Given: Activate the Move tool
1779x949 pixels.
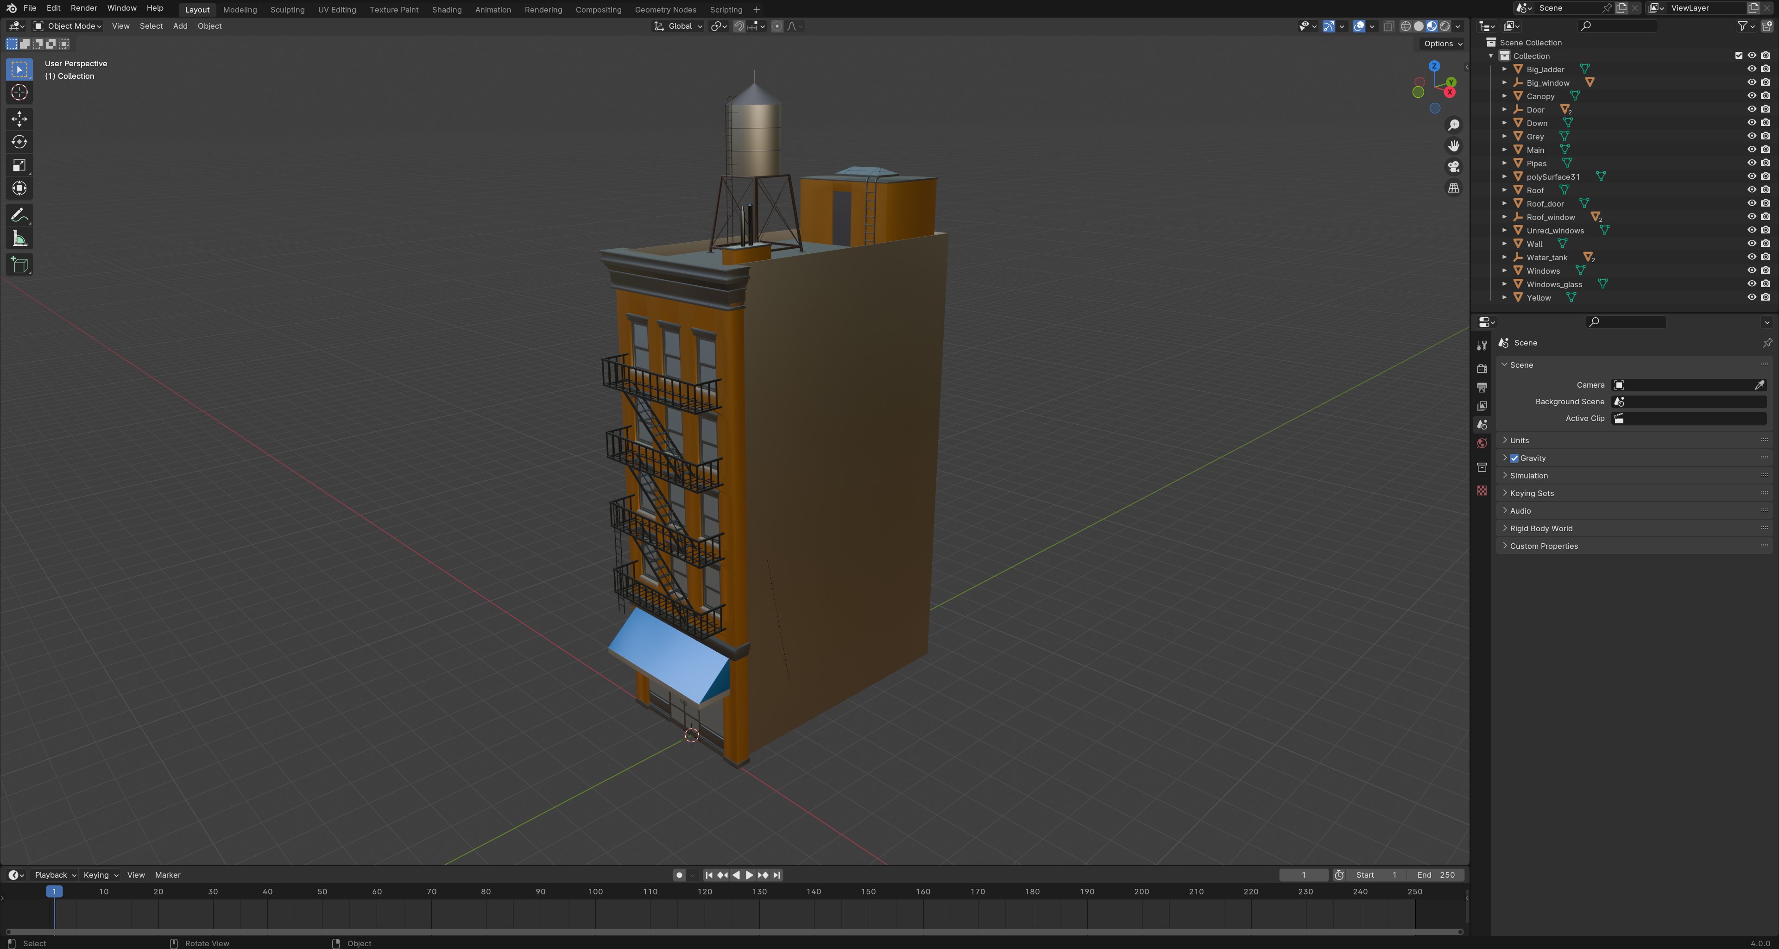Looking at the screenshot, I should [19, 119].
